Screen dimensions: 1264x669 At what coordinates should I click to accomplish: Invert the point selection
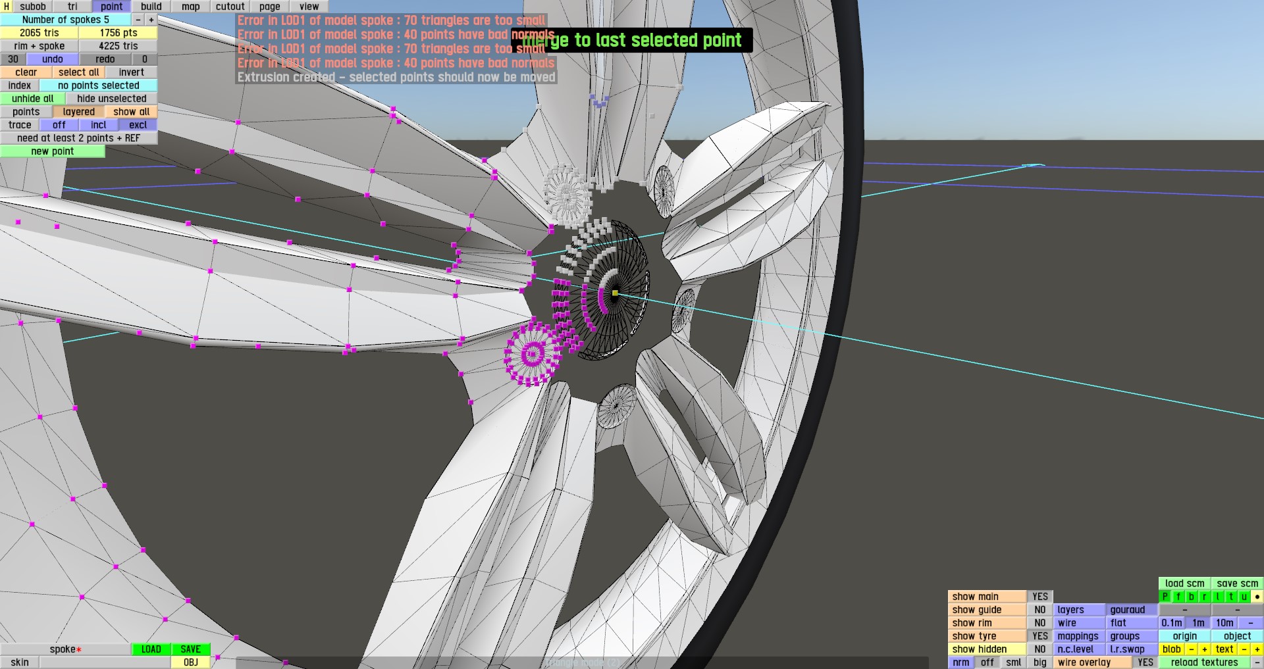tap(132, 72)
